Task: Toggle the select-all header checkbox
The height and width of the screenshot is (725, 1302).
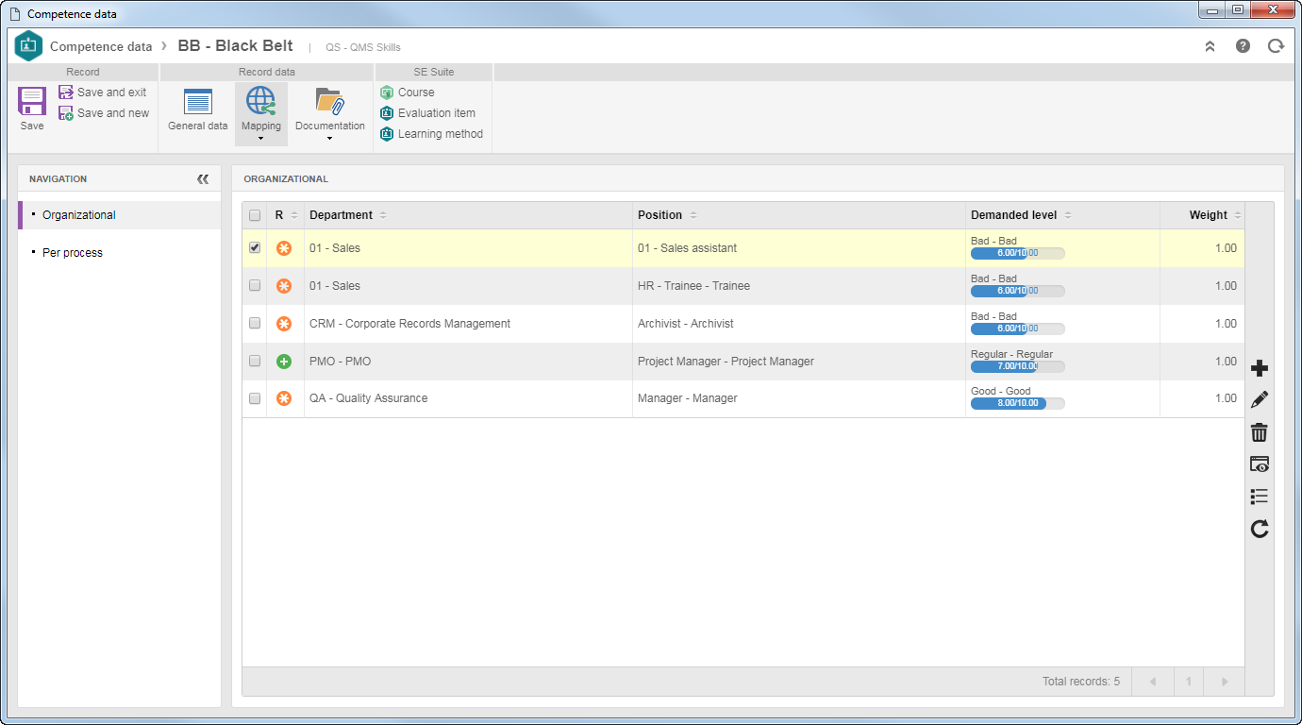Action: (255, 215)
